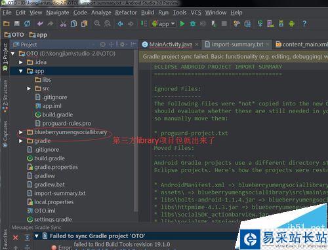Viewport: 328px width, 250px height.
Task: Synchronize using the circular arrows toolbar icon
Action: click(x=28, y=24)
